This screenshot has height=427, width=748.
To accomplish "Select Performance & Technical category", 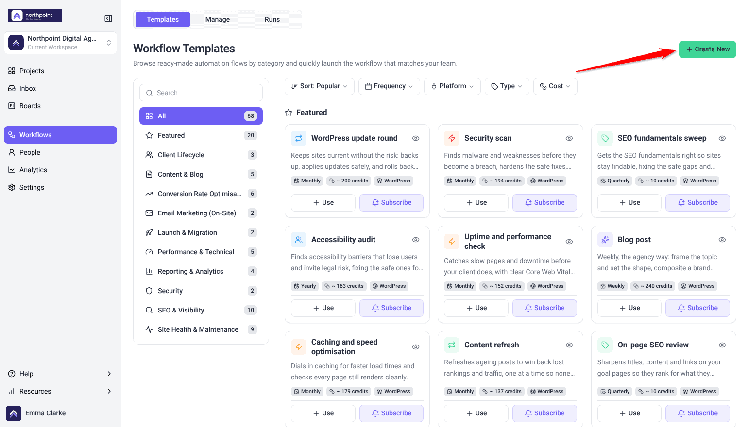I will 201,252.
